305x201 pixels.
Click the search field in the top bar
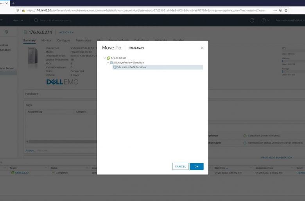(x=56, y=20)
